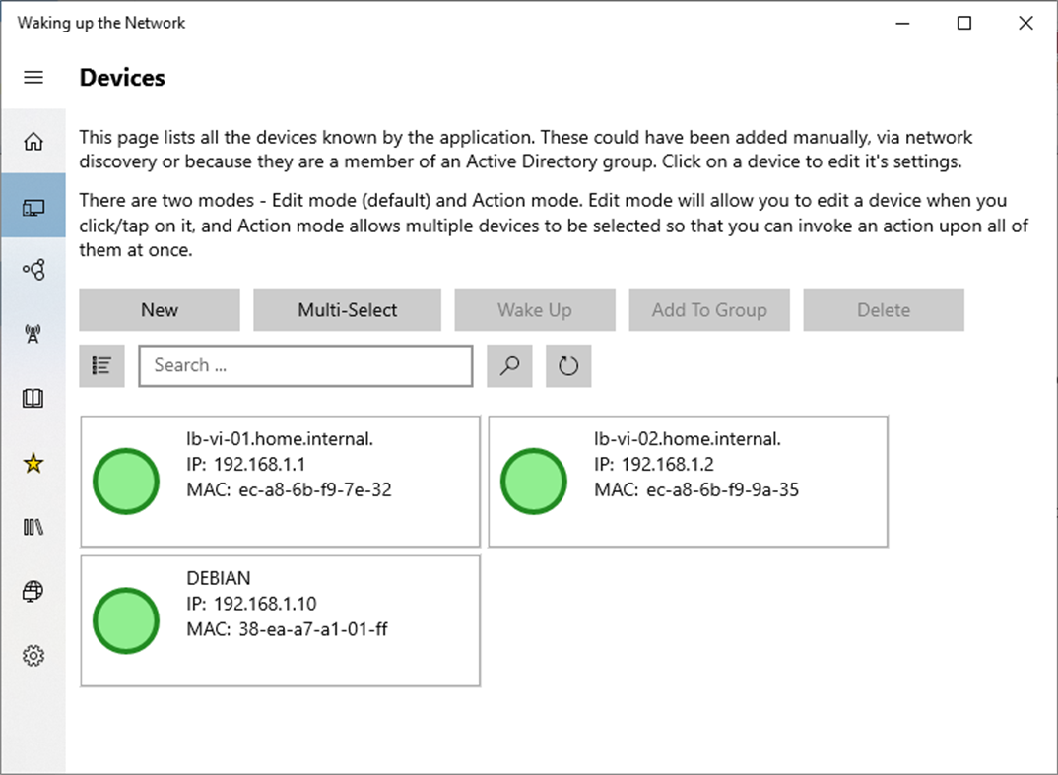Click the antenna broadcast sidebar icon
Image resolution: width=1058 pixels, height=775 pixels.
[x=33, y=334]
